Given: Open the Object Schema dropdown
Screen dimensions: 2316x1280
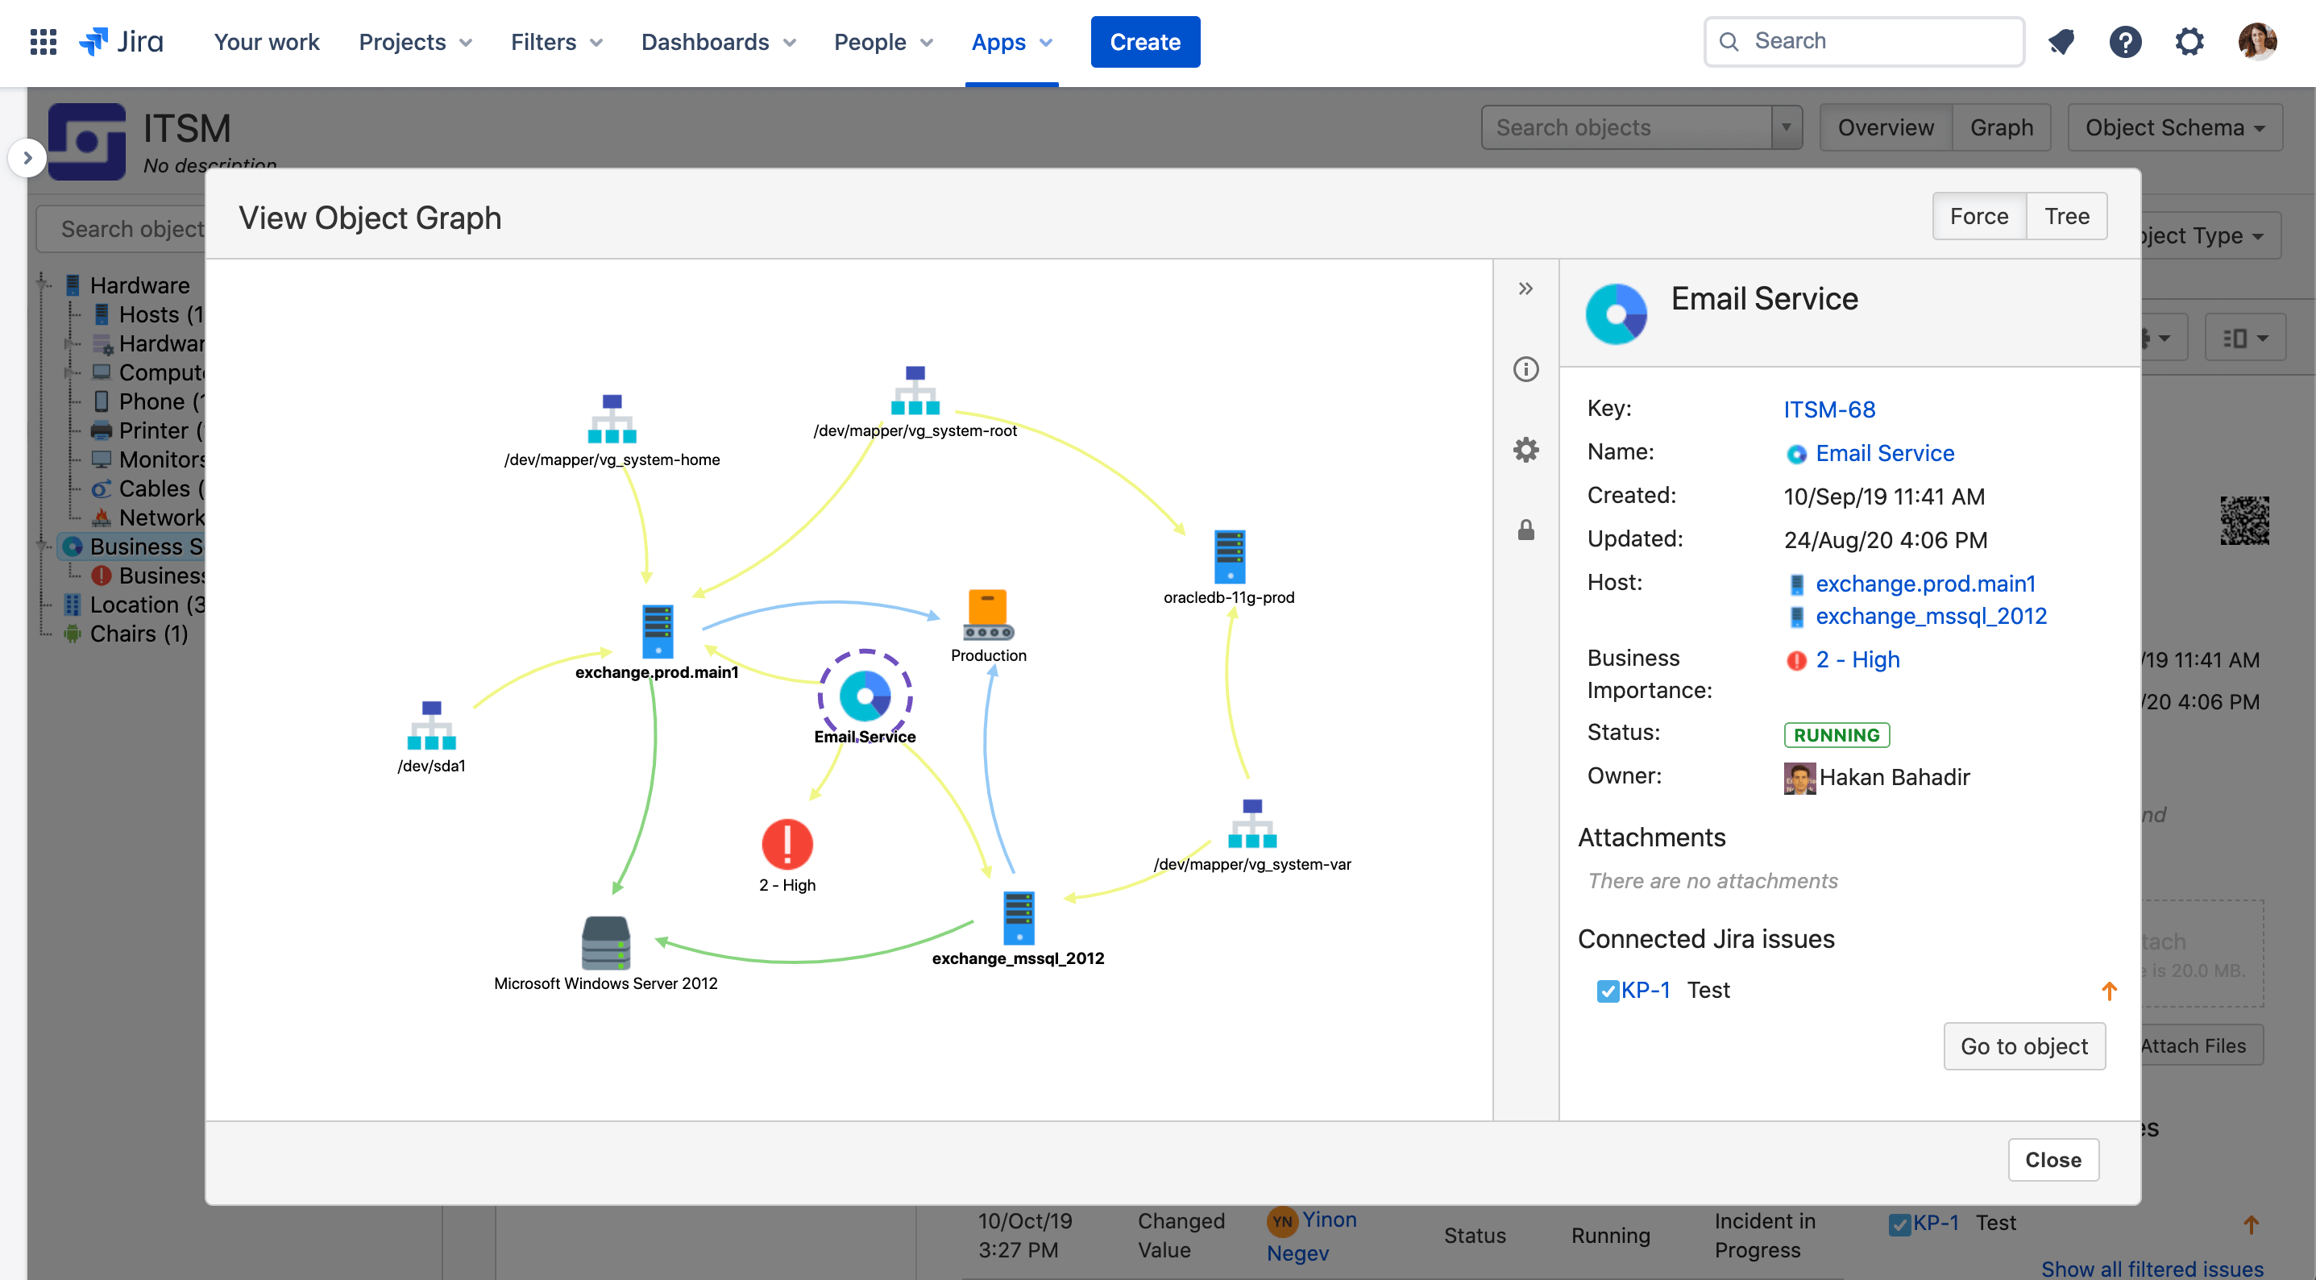Looking at the screenshot, I should (x=2176, y=127).
